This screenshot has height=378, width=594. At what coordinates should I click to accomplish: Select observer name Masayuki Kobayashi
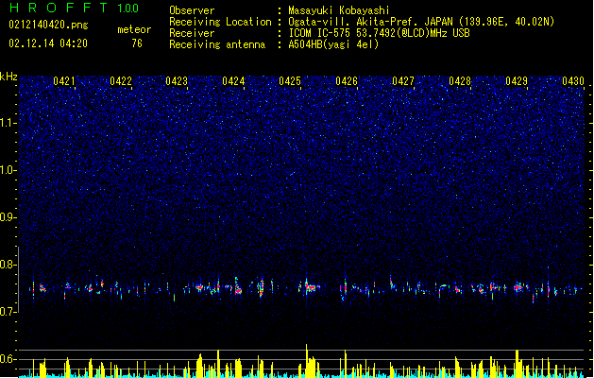coord(339,10)
